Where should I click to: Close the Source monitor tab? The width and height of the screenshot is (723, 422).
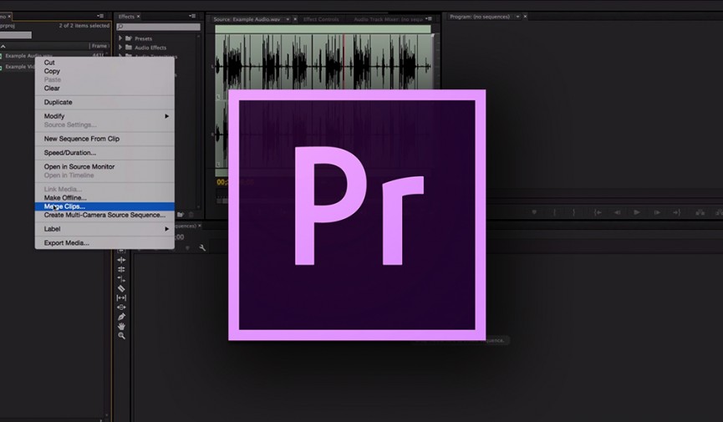point(295,19)
